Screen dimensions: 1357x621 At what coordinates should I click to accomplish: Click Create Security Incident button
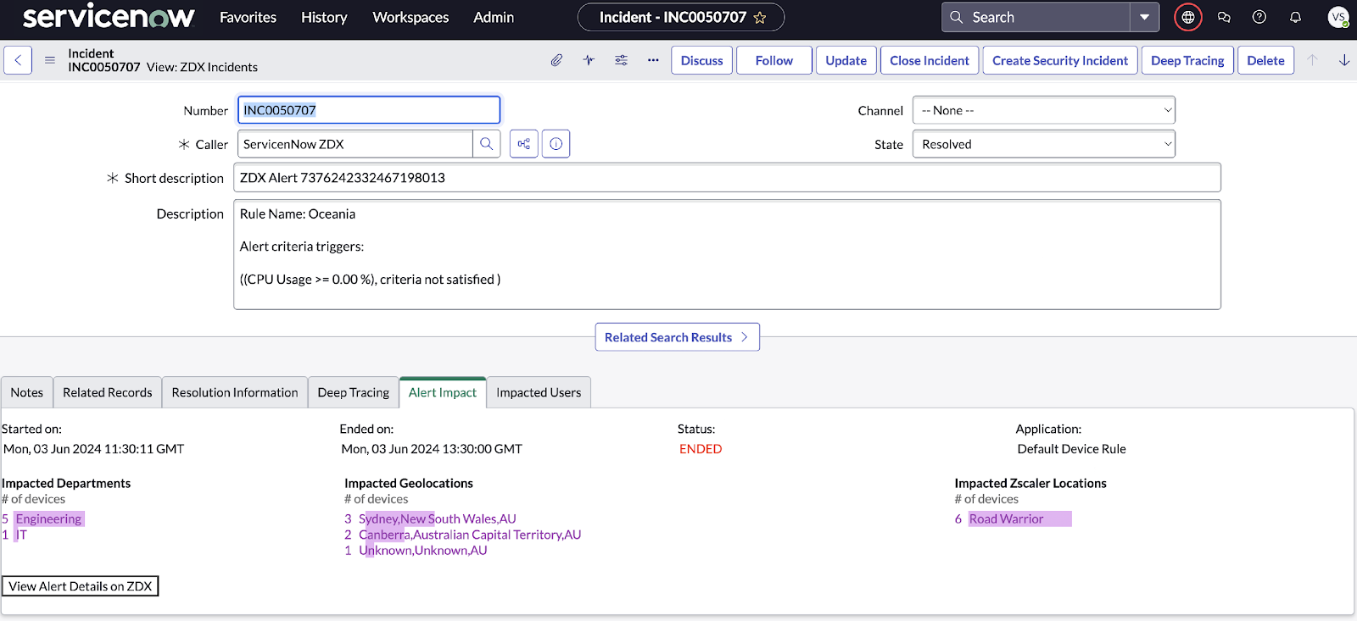(1060, 60)
